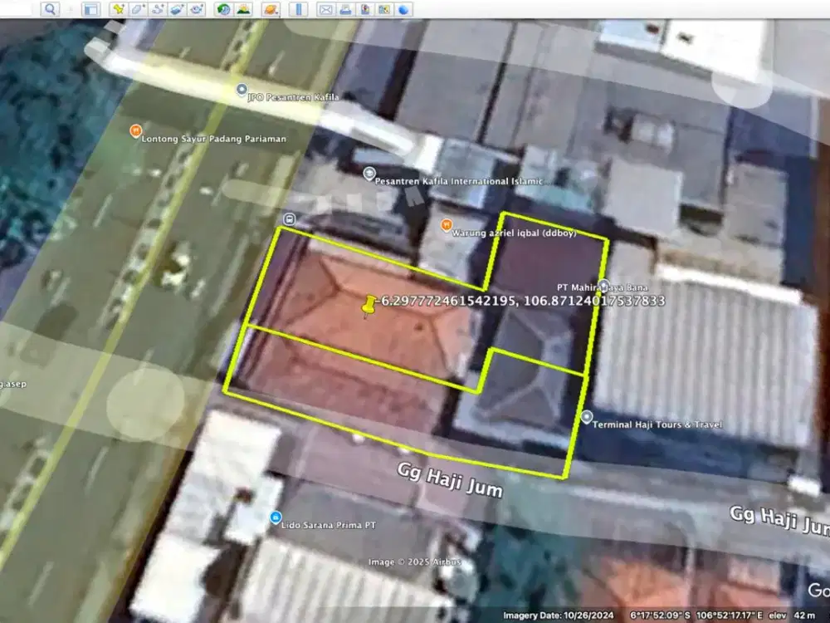Select the Add Placemark pushpin tool
Viewport: 830px width, 623px height.
pyautogui.click(x=119, y=9)
